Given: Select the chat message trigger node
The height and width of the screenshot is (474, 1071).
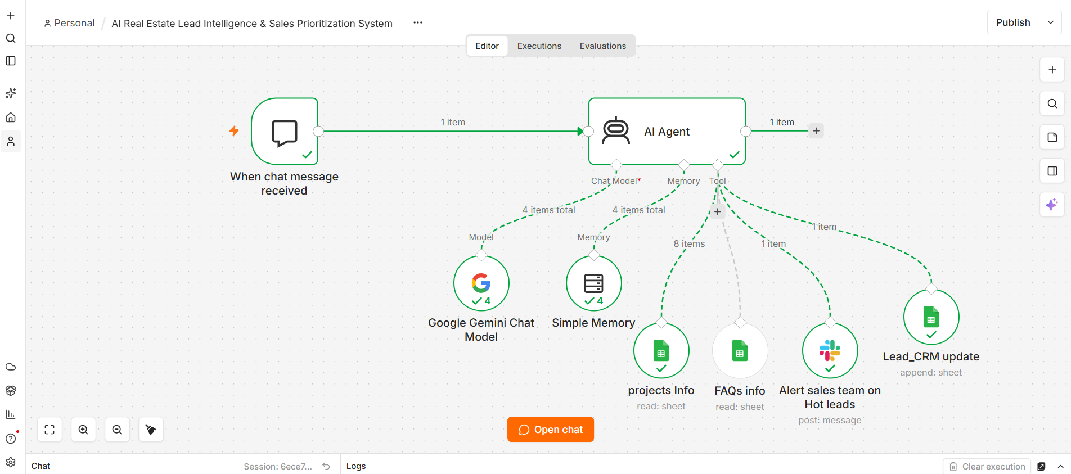Looking at the screenshot, I should (x=285, y=132).
